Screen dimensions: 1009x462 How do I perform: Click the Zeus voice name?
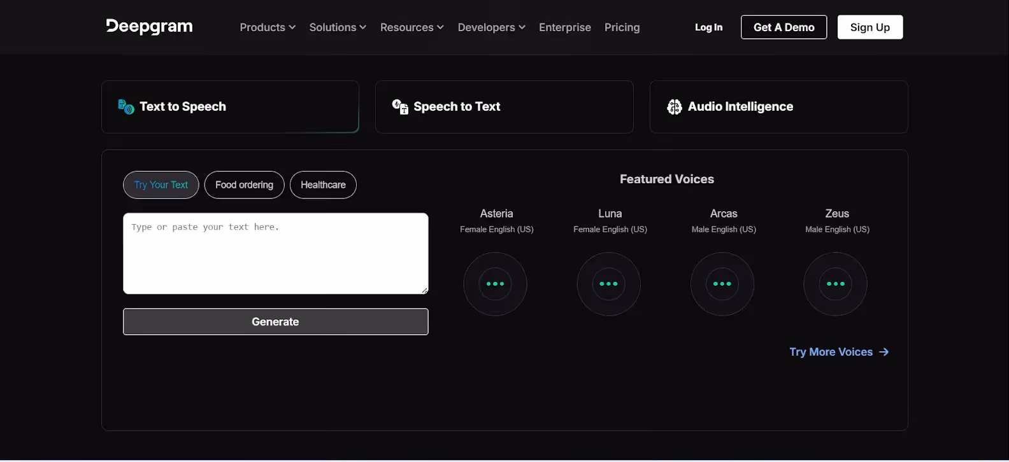(837, 214)
